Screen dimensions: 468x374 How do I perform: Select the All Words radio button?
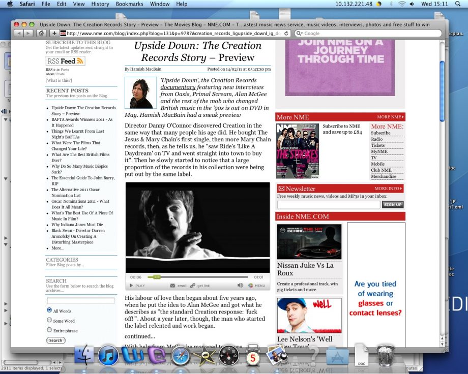coord(49,310)
